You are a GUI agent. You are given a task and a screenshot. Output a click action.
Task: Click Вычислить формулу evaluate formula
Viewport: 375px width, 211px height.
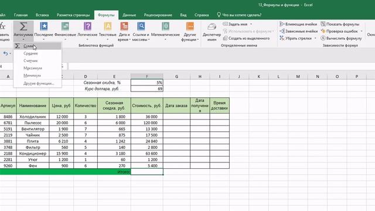pos(341,38)
